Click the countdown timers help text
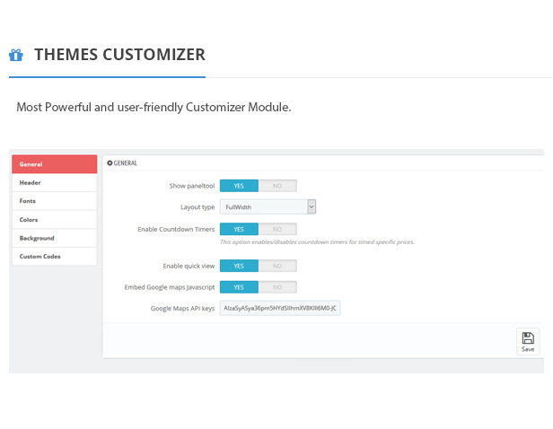The width and height of the screenshot is (553, 429). 317,241
